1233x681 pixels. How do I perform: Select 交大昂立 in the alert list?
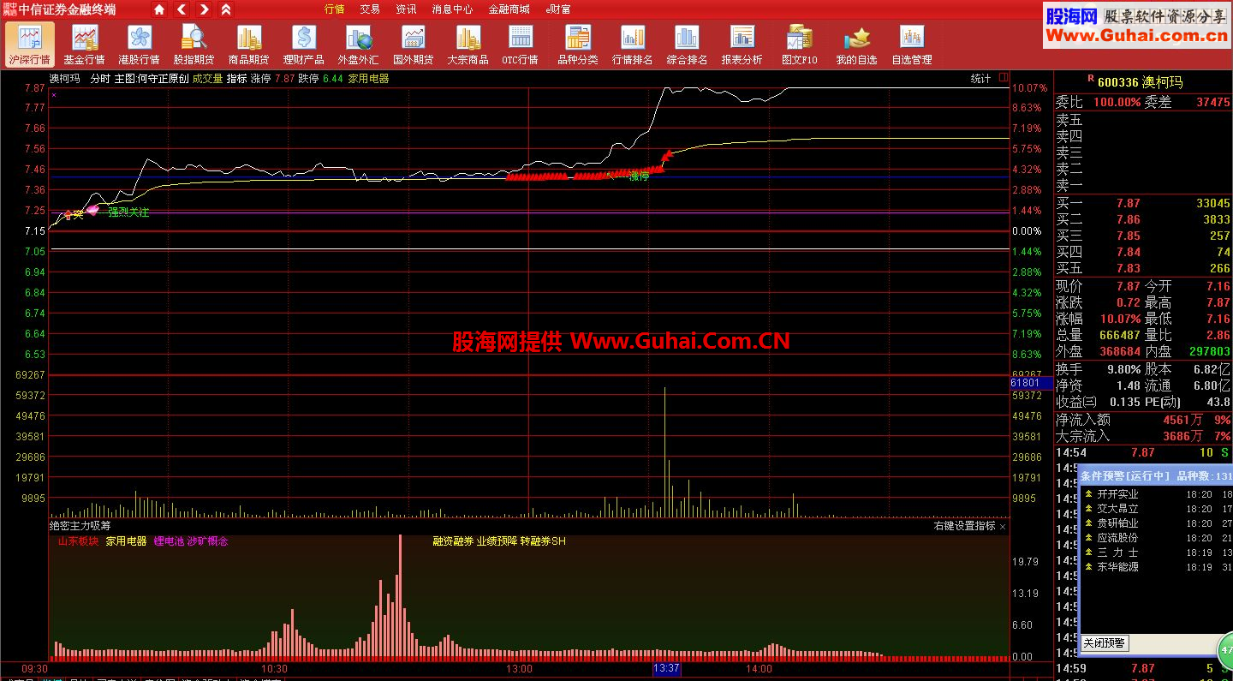tap(1118, 509)
